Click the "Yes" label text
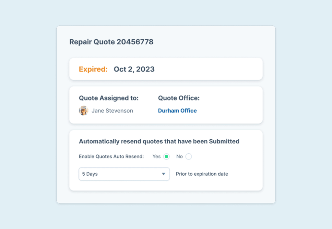332x229 pixels. coord(156,157)
